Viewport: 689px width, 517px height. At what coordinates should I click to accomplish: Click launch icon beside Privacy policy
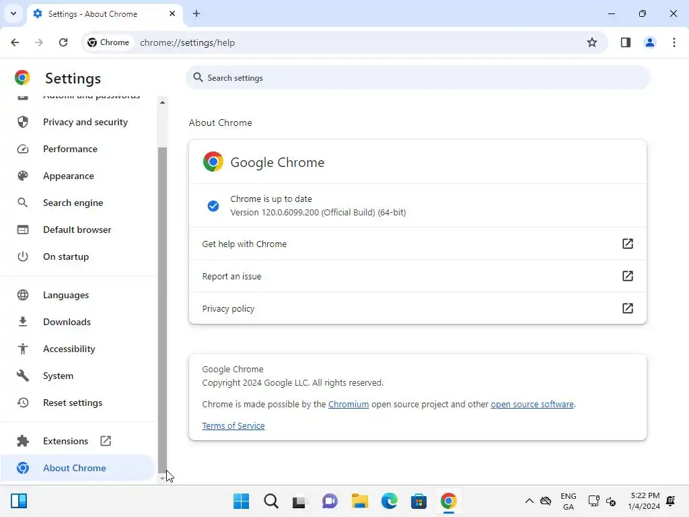click(628, 308)
